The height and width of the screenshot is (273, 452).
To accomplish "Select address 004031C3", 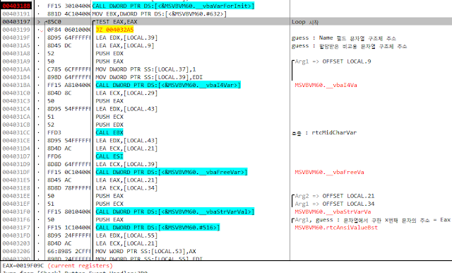I will point(16,101).
